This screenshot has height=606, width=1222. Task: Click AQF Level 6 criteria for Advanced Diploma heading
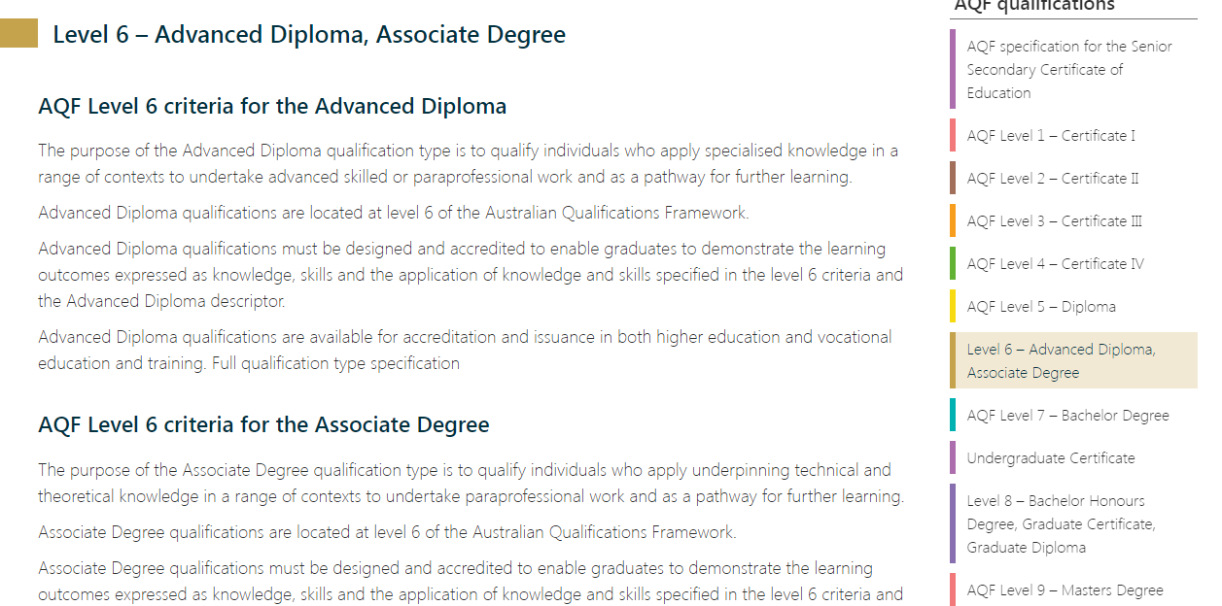click(x=272, y=106)
